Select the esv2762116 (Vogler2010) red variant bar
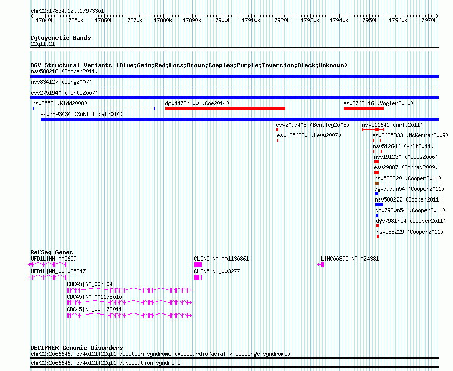The height and width of the screenshot is (371, 453). (x=363, y=108)
